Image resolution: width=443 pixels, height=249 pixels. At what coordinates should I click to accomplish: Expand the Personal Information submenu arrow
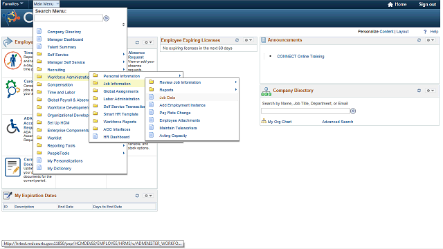[180, 76]
